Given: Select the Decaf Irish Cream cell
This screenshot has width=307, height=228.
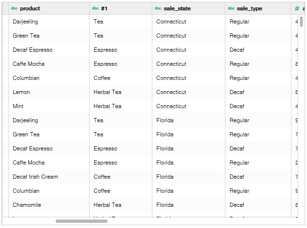Looking at the screenshot, I should pos(49,177).
